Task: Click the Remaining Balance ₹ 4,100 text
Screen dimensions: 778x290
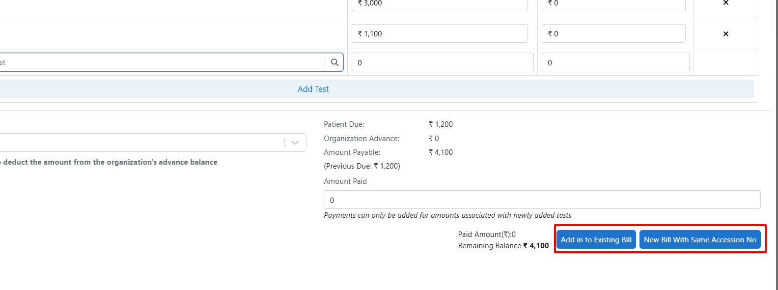Action: coord(503,246)
